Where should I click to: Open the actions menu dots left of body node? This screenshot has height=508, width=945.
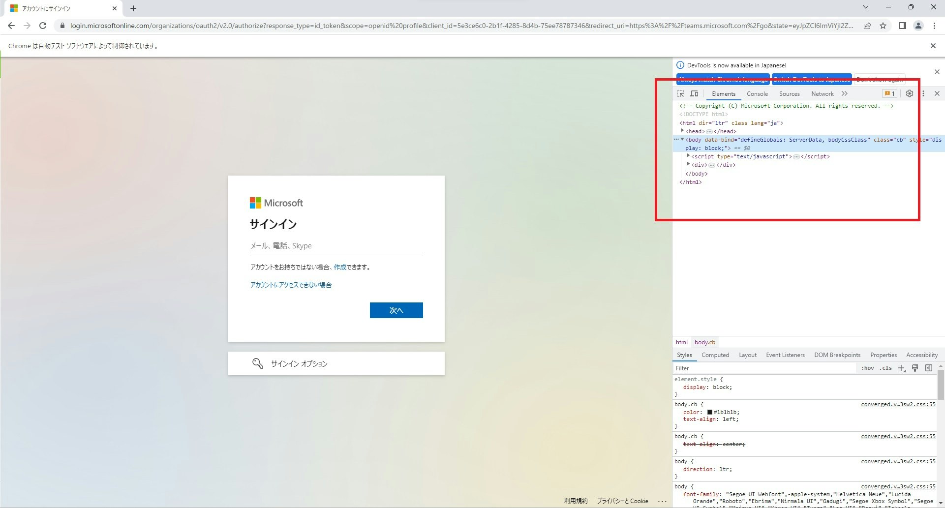pos(676,139)
